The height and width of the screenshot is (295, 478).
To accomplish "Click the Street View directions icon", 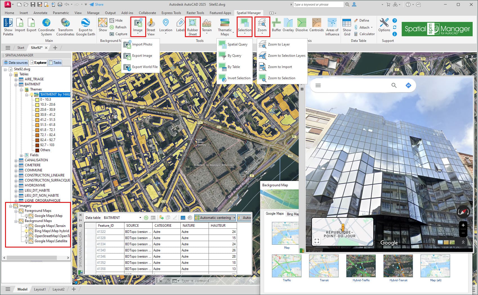I will [x=408, y=85].
